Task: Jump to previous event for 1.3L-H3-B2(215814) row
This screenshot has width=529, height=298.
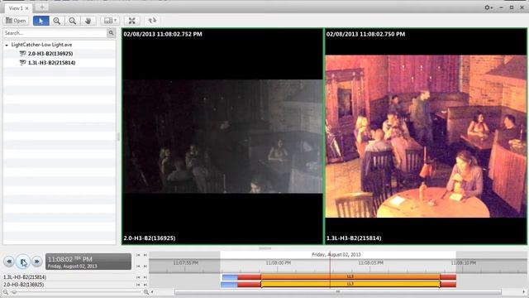Action: pos(138,277)
